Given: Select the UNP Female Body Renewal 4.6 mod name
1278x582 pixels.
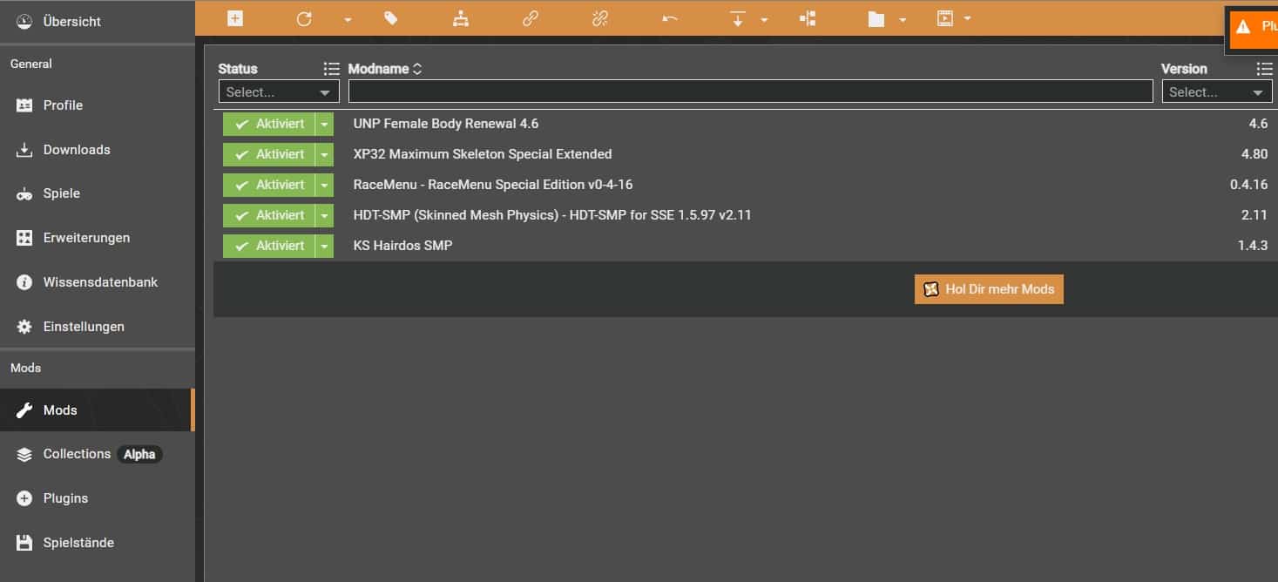Looking at the screenshot, I should (x=446, y=124).
